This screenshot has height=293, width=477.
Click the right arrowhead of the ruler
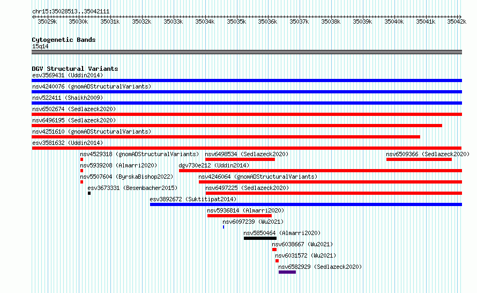(460, 17)
